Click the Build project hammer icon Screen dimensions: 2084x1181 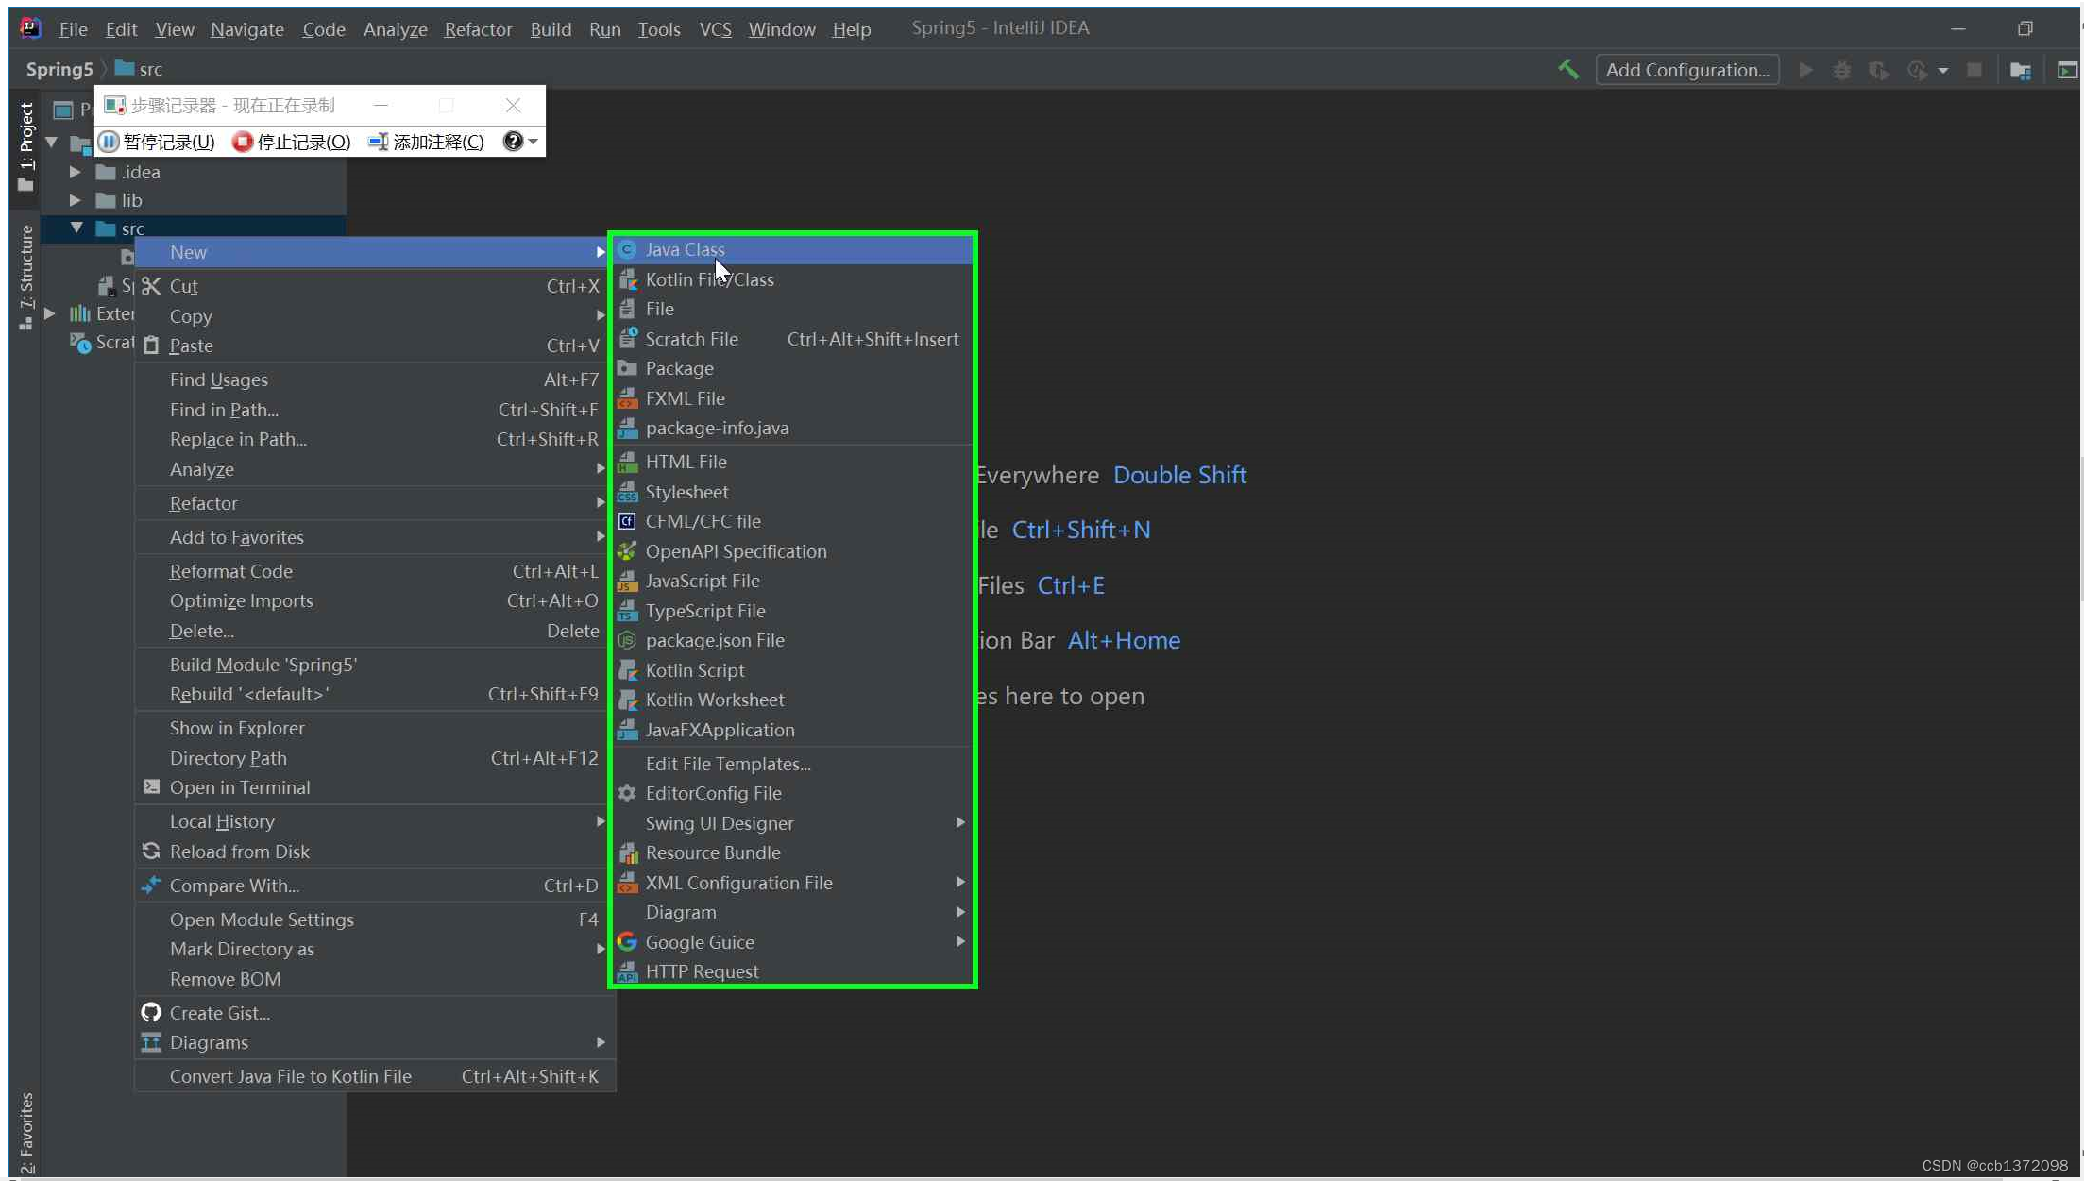tap(1568, 69)
